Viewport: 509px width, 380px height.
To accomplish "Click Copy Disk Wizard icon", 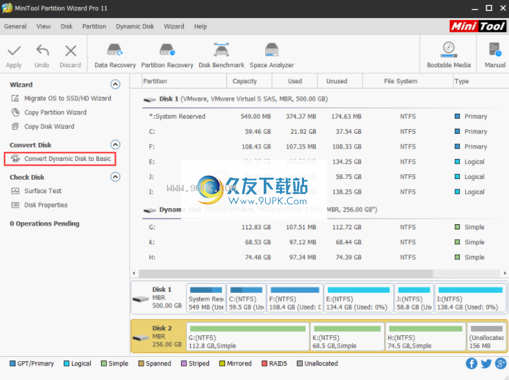I will (x=16, y=127).
